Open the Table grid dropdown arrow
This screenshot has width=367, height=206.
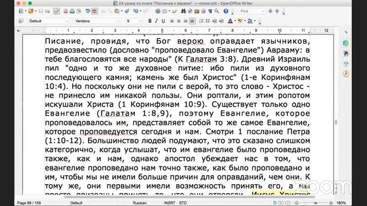[169, 11]
